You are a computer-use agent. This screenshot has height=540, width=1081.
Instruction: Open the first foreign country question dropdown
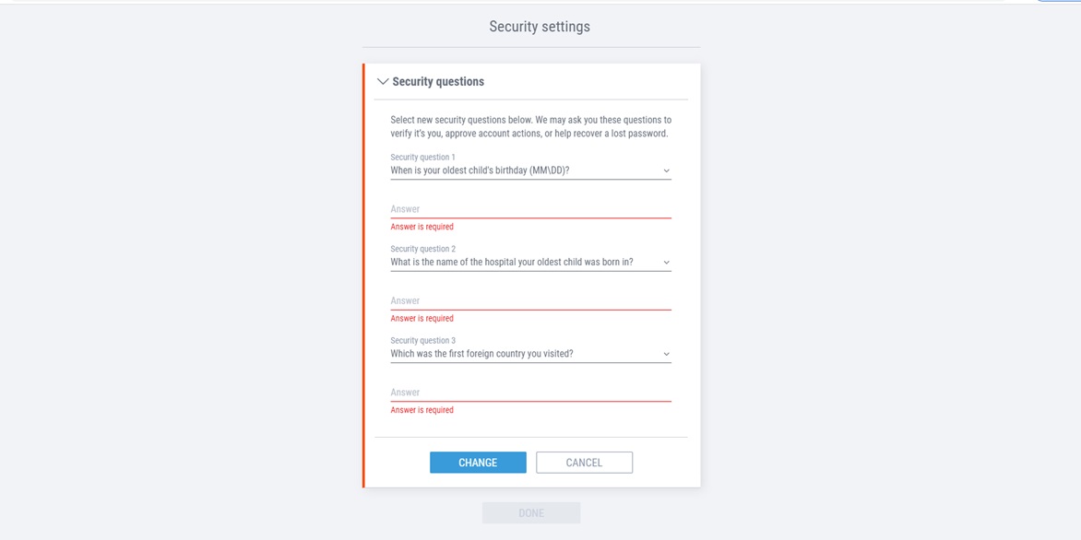coord(530,353)
